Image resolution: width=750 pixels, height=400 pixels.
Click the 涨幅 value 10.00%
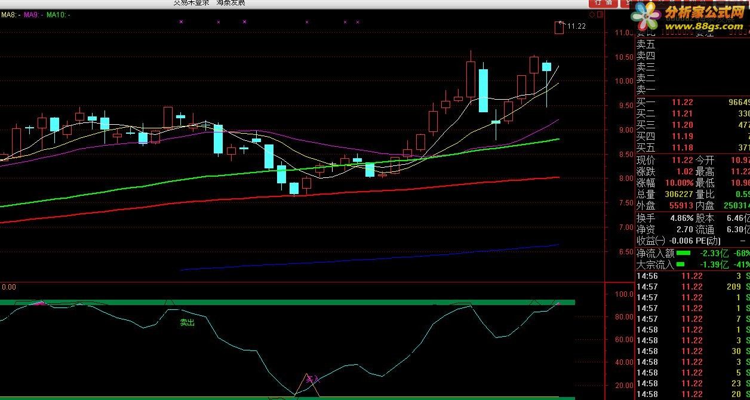pyautogui.click(x=680, y=183)
